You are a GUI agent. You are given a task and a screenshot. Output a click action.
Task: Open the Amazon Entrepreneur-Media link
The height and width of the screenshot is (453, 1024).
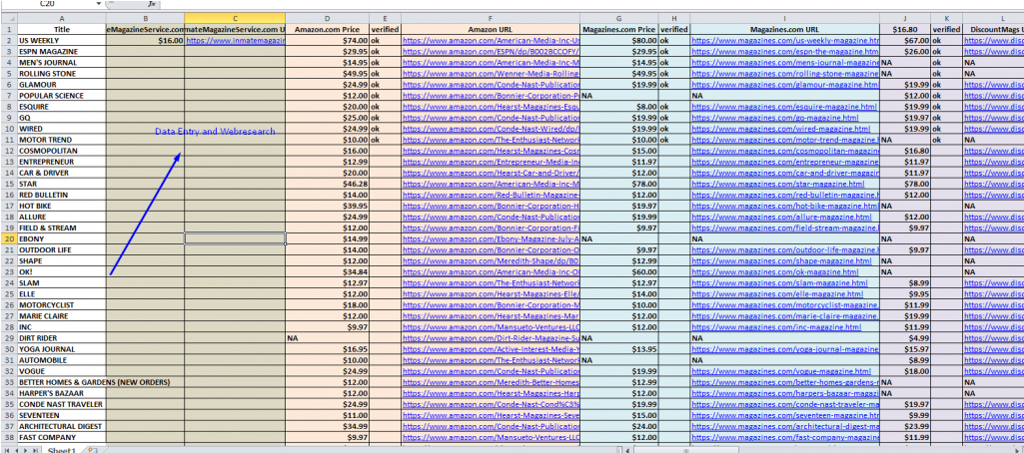[x=492, y=162]
